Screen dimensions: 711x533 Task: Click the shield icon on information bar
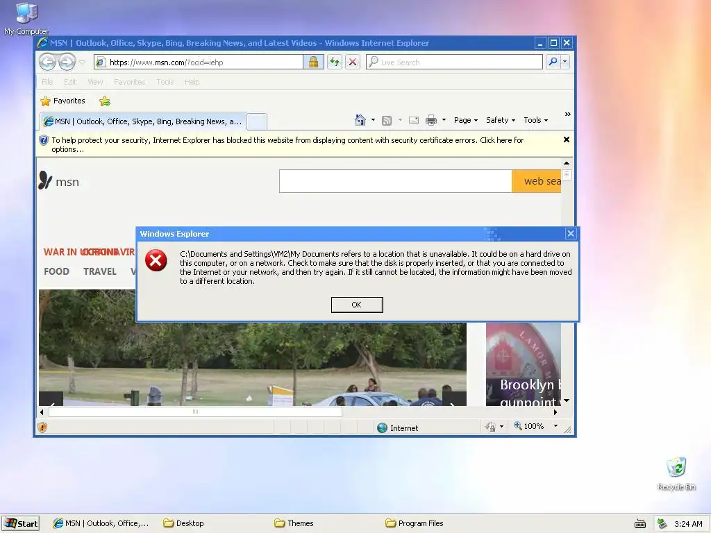tap(44, 140)
